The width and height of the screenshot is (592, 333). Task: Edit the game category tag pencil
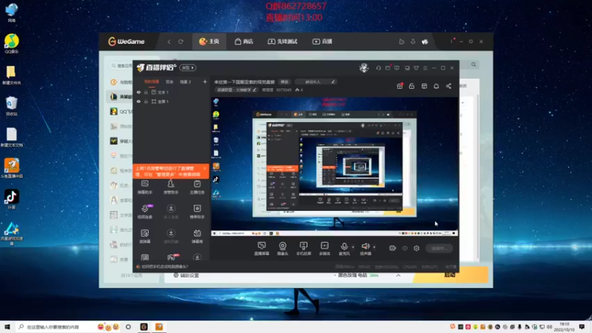coord(255,90)
